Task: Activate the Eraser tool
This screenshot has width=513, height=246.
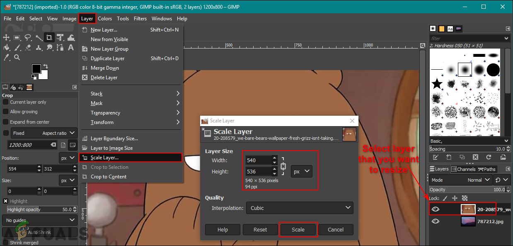Action: [28, 47]
